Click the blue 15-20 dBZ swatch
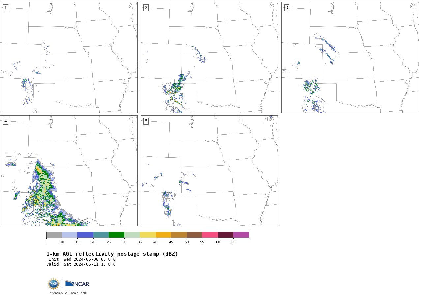 85,235
